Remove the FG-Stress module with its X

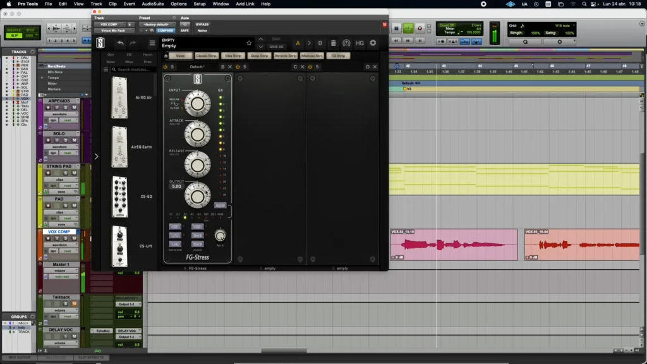[230, 67]
